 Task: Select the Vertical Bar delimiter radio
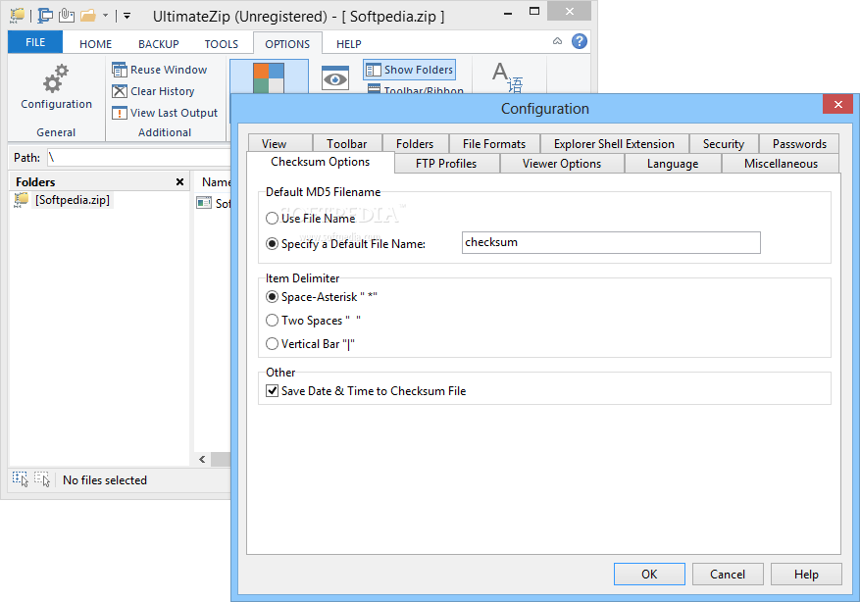coord(272,344)
